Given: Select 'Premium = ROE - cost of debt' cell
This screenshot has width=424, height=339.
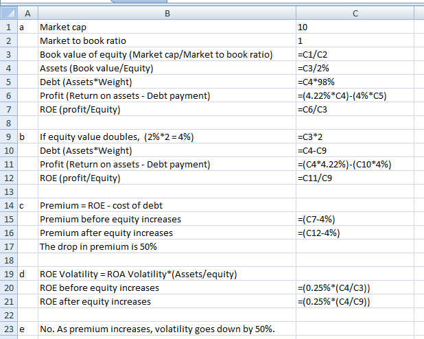Looking at the screenshot, I should 166,205.
